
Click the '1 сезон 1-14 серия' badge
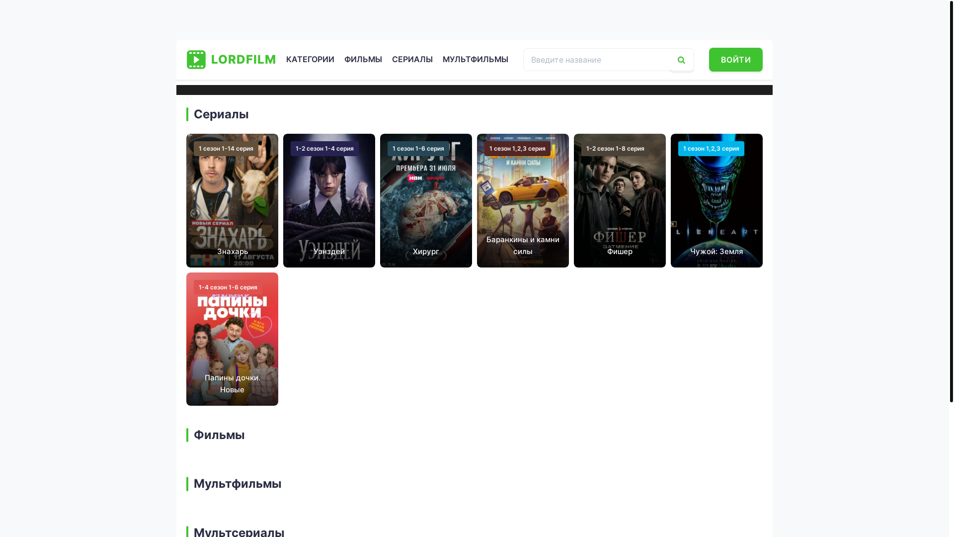coord(226,149)
